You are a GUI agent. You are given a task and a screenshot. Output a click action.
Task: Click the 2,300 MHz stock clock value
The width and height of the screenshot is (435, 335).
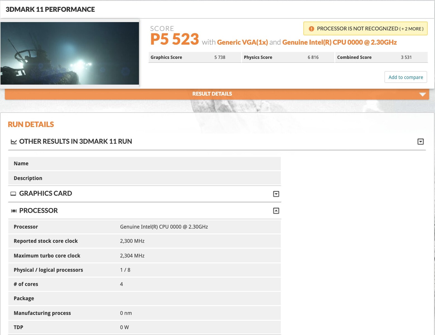coord(132,241)
